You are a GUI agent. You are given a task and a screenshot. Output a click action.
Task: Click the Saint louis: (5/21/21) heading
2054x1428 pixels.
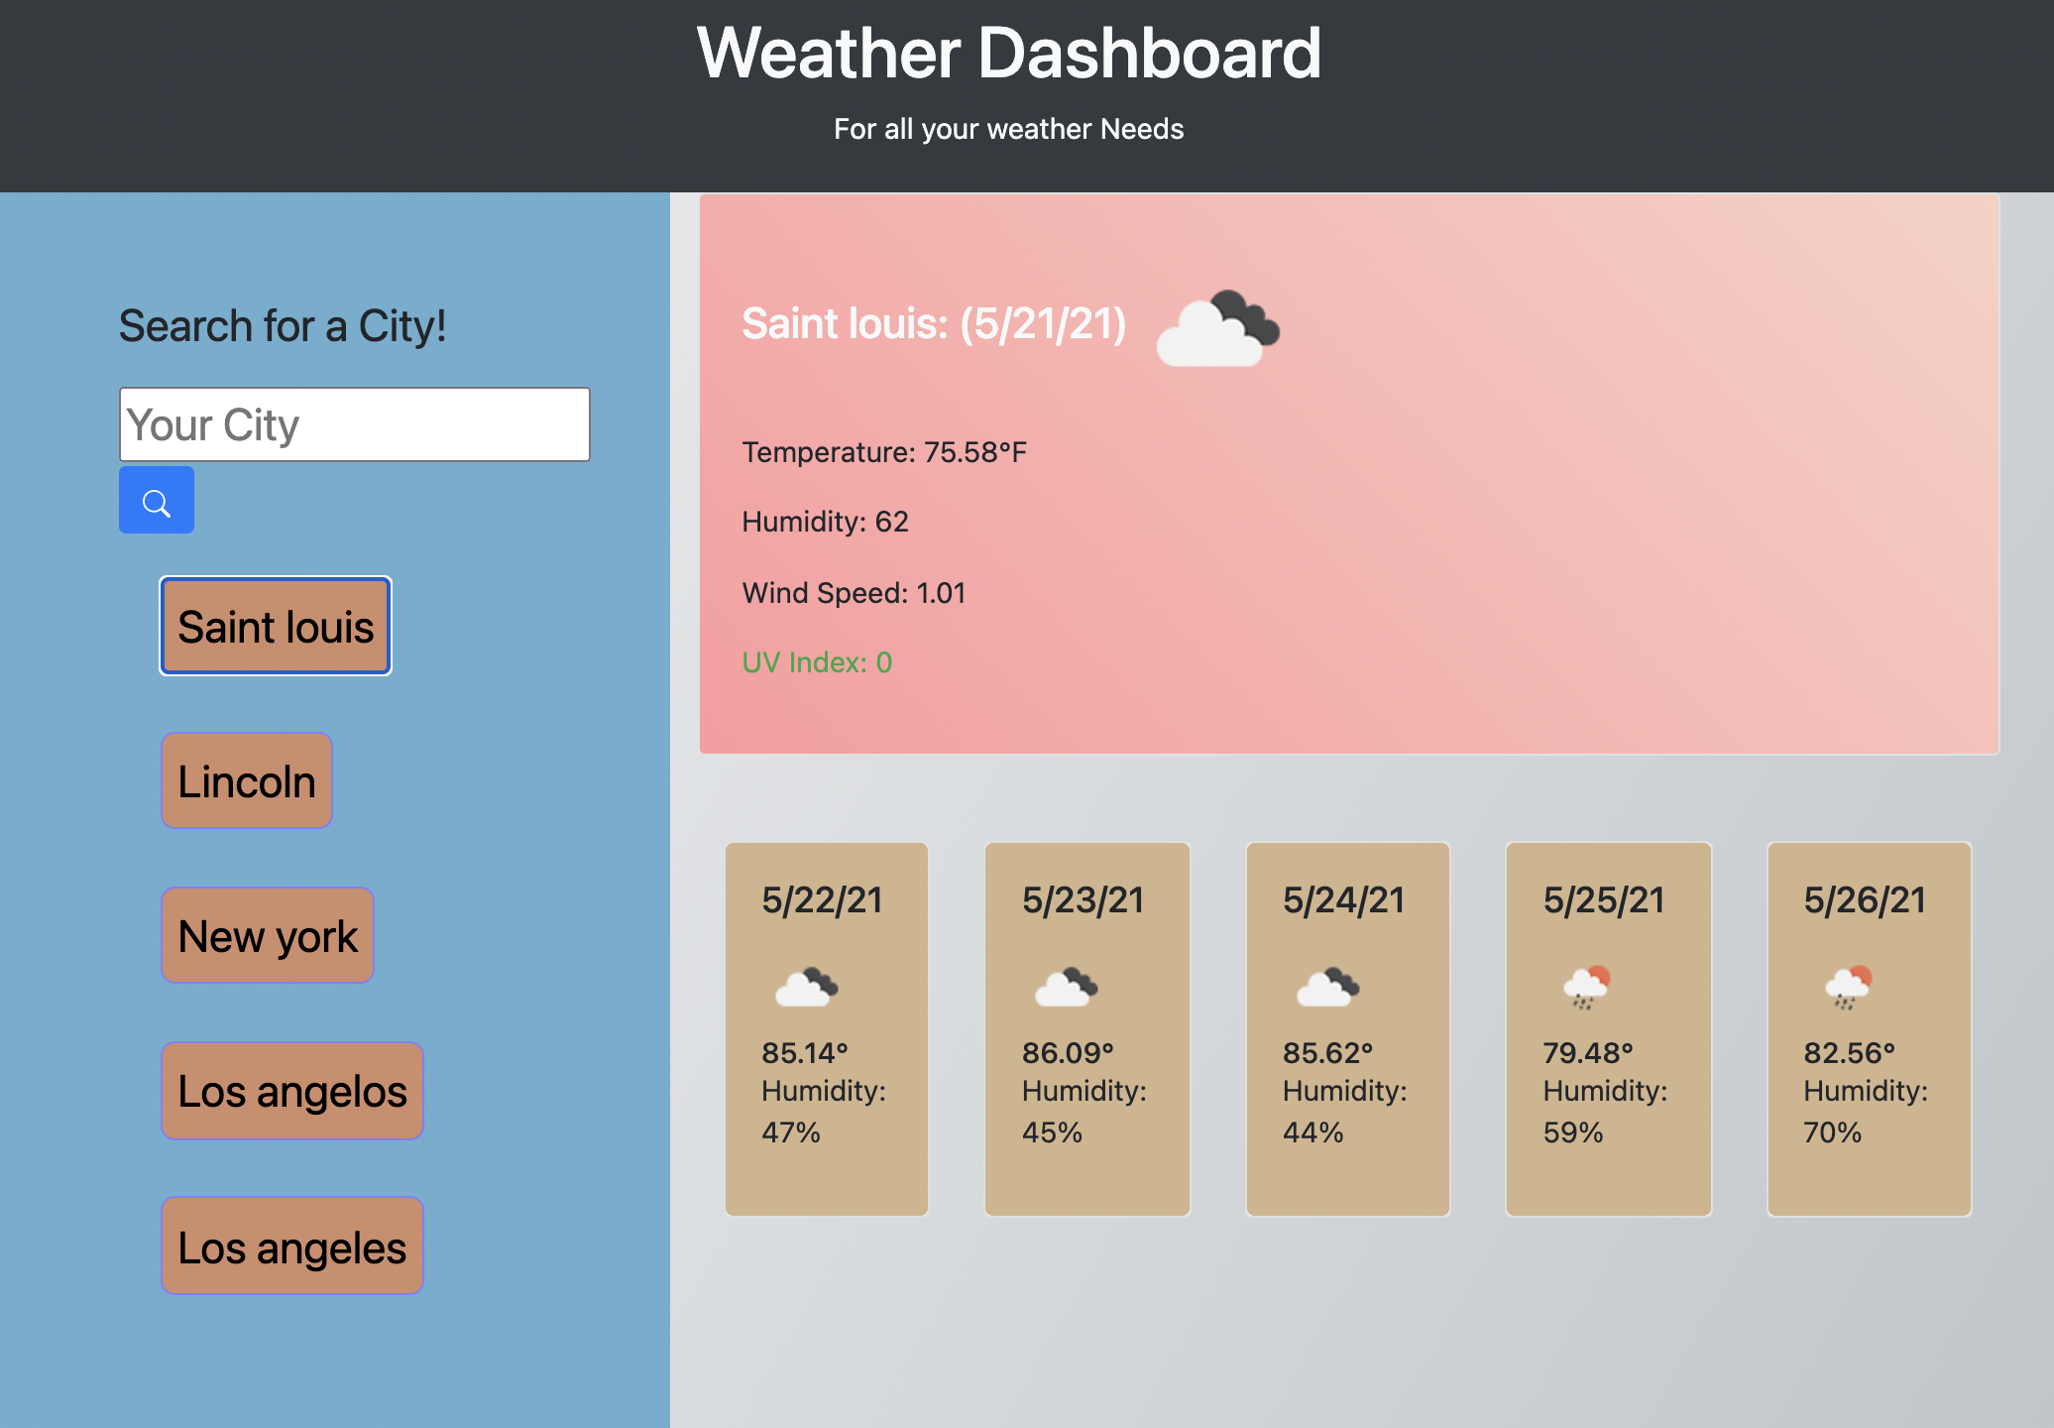coord(934,324)
